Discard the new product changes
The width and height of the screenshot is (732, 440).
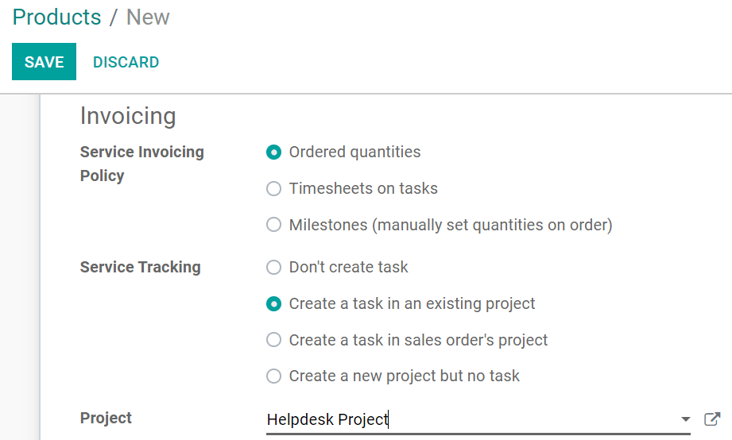point(126,62)
